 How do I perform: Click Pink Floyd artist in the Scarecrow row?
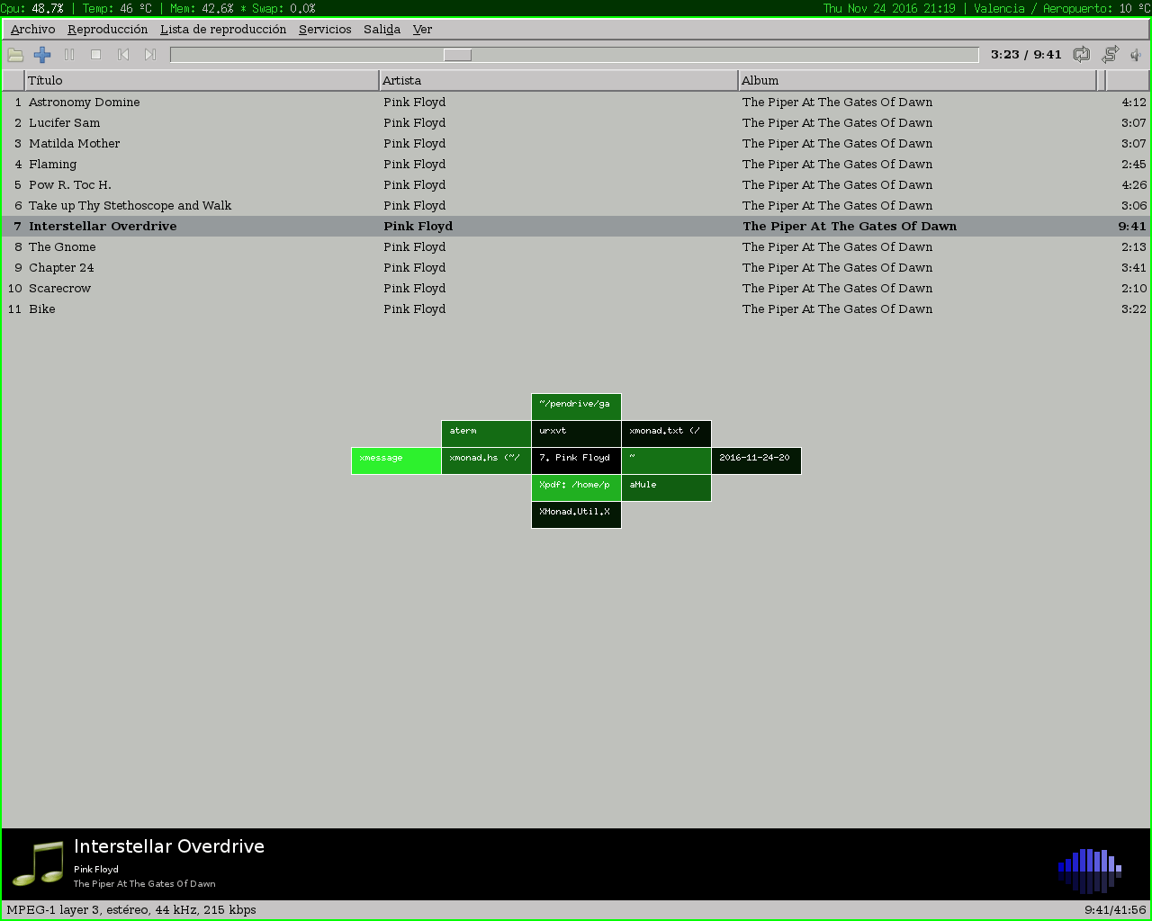tap(415, 289)
